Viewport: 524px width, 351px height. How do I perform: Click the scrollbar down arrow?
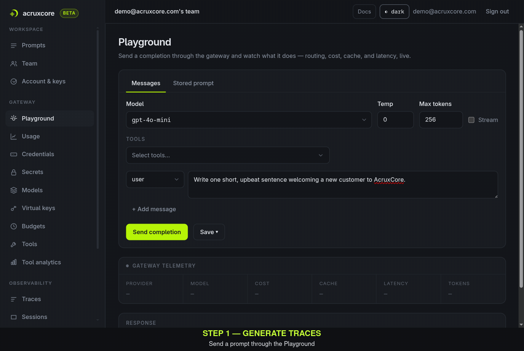(x=521, y=324)
